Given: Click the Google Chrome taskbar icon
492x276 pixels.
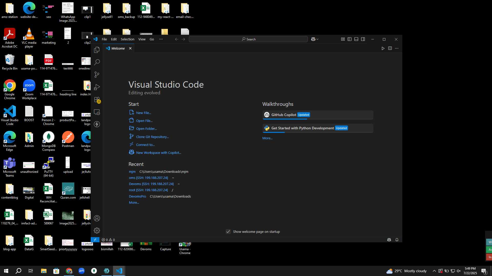Looking at the screenshot, I should click(x=69, y=271).
